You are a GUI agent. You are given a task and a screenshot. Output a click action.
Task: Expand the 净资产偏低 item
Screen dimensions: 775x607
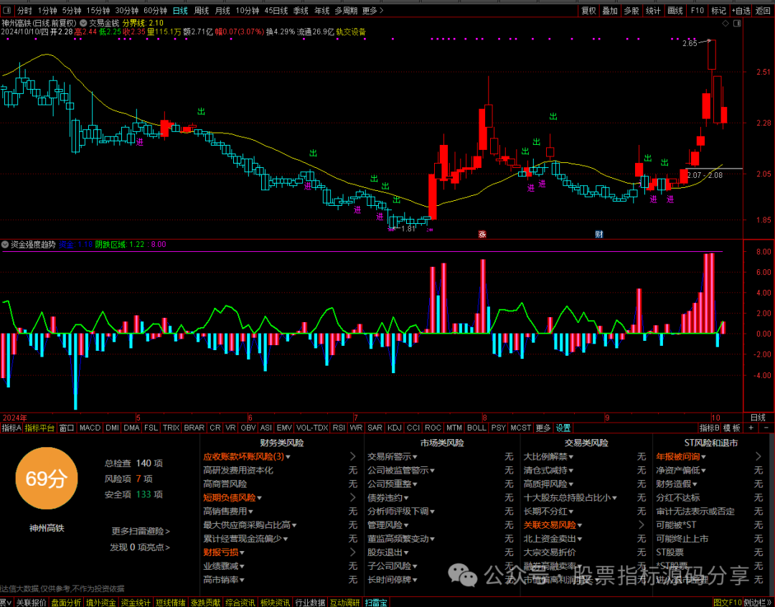point(681,470)
